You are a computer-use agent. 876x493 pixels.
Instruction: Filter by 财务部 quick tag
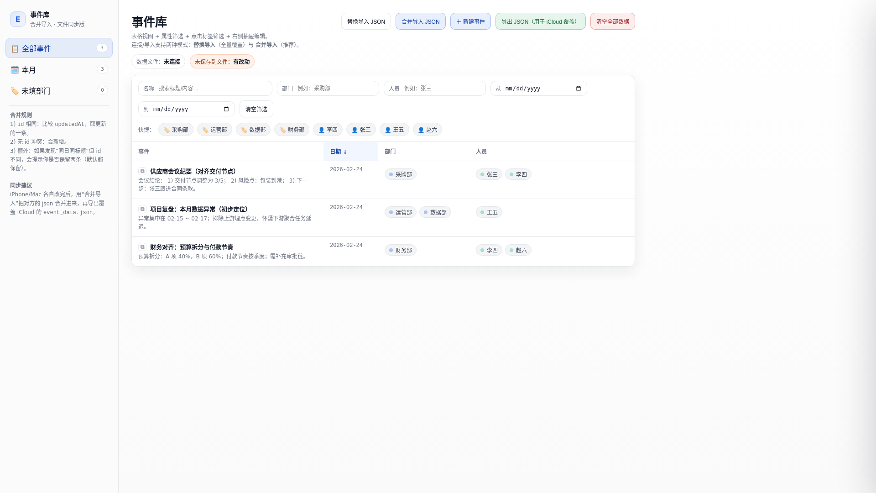(292, 130)
